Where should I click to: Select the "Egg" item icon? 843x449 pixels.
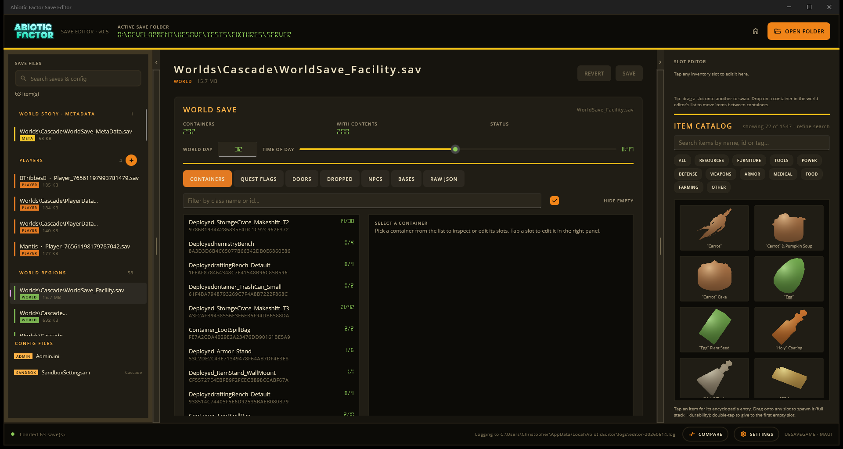point(789,279)
